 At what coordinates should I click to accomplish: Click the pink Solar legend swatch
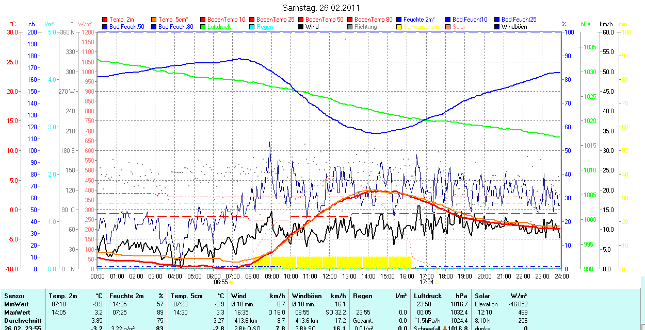tap(448, 27)
